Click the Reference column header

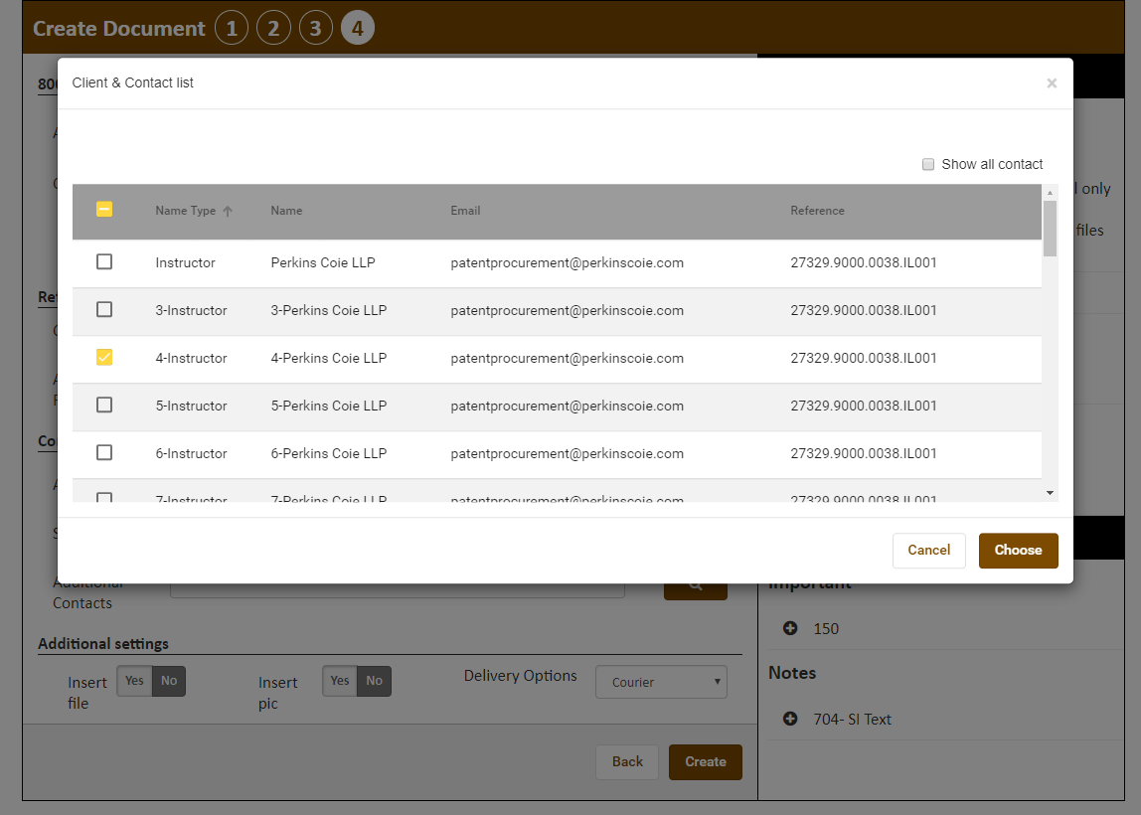(x=817, y=211)
